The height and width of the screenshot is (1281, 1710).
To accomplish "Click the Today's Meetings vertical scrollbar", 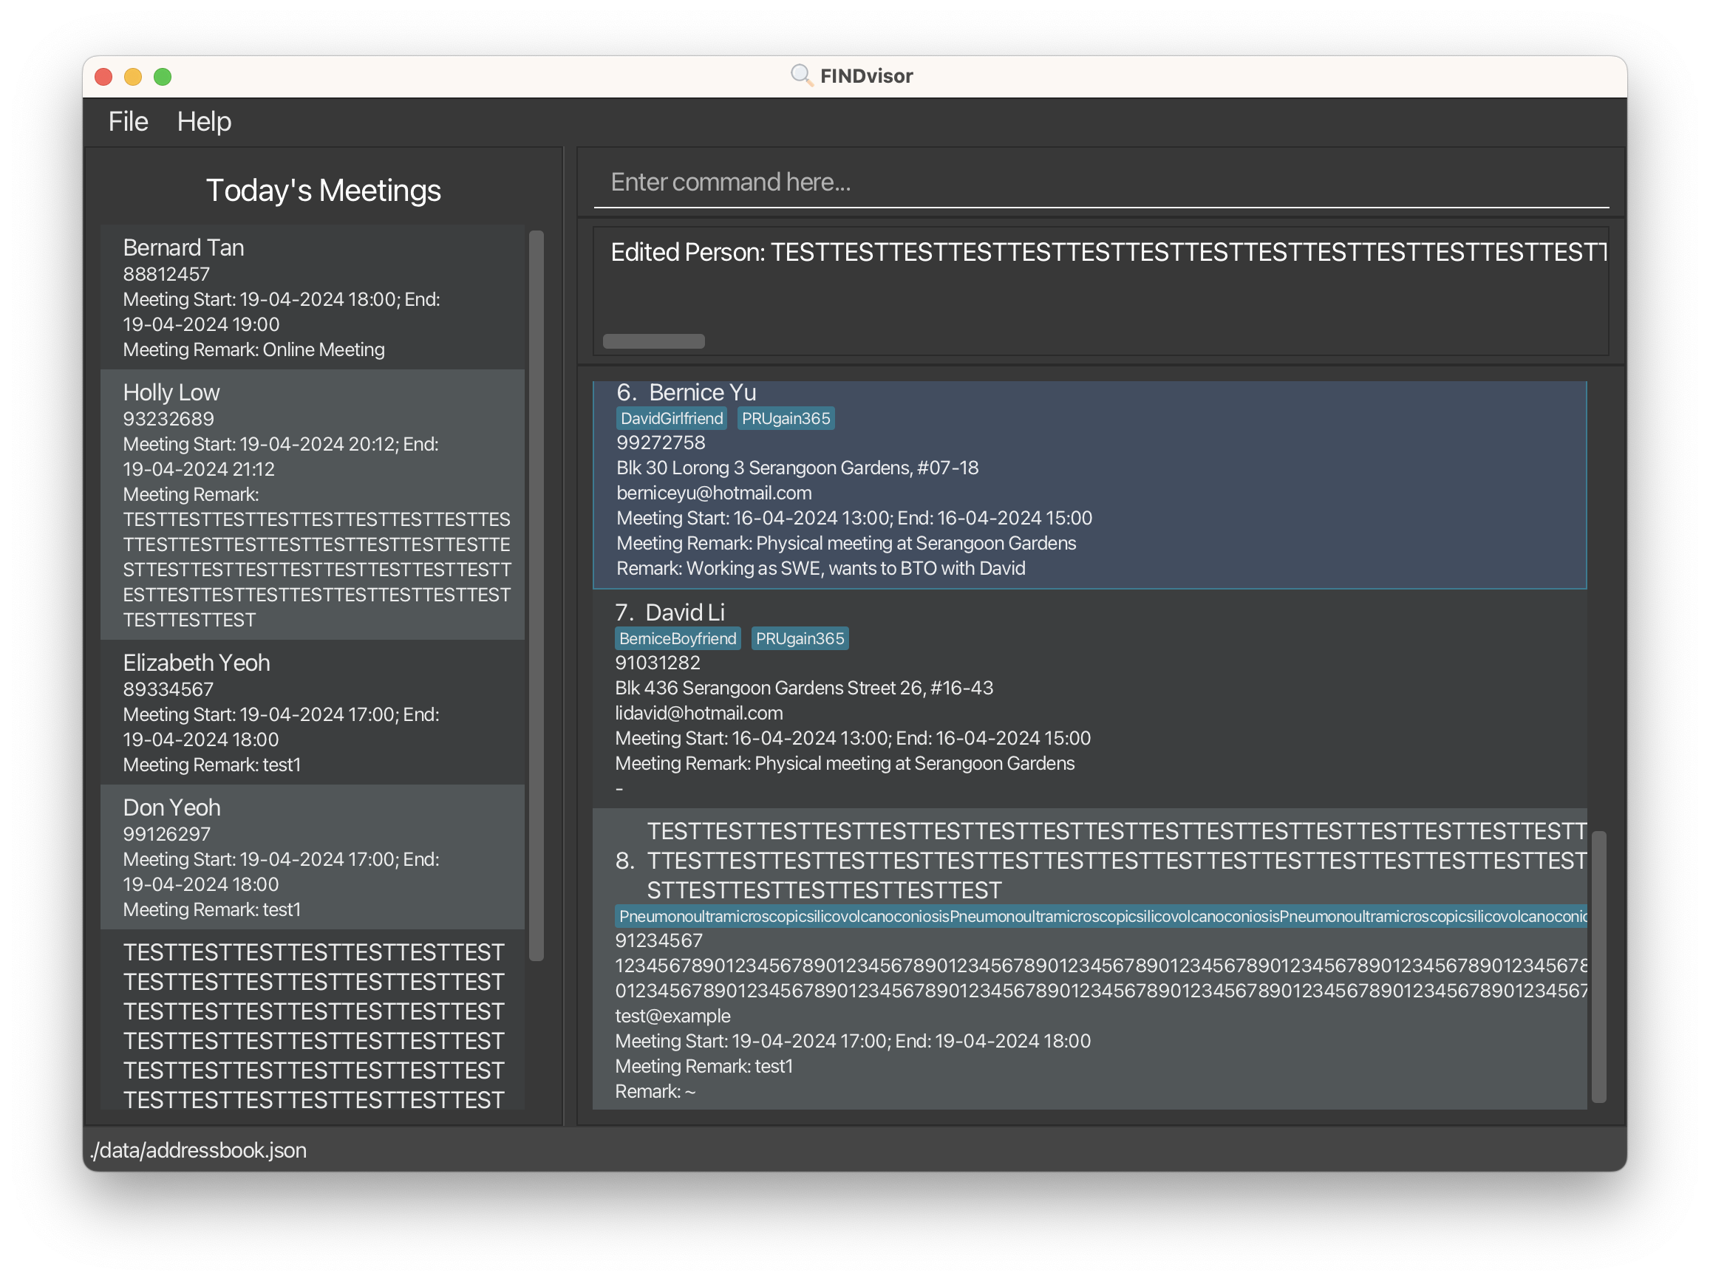I will [536, 595].
